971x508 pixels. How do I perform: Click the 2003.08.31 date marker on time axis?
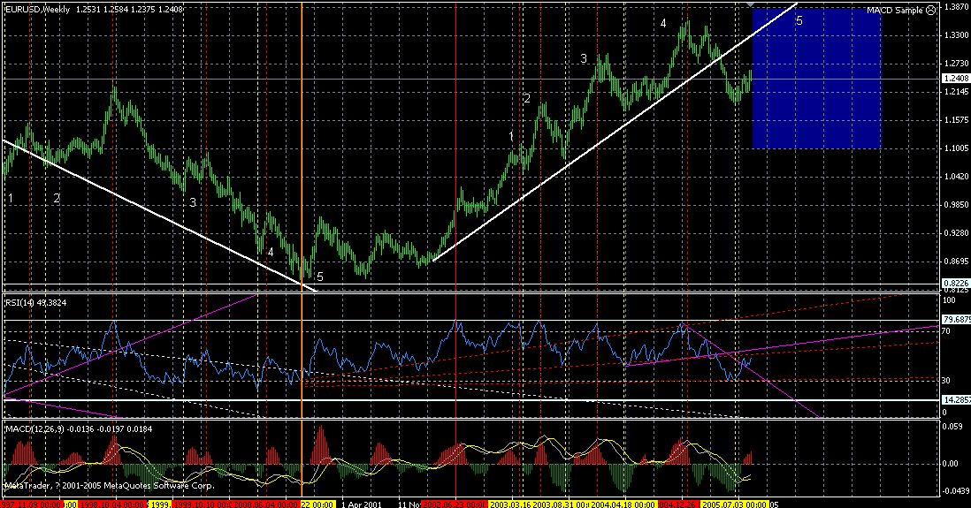click(562, 504)
